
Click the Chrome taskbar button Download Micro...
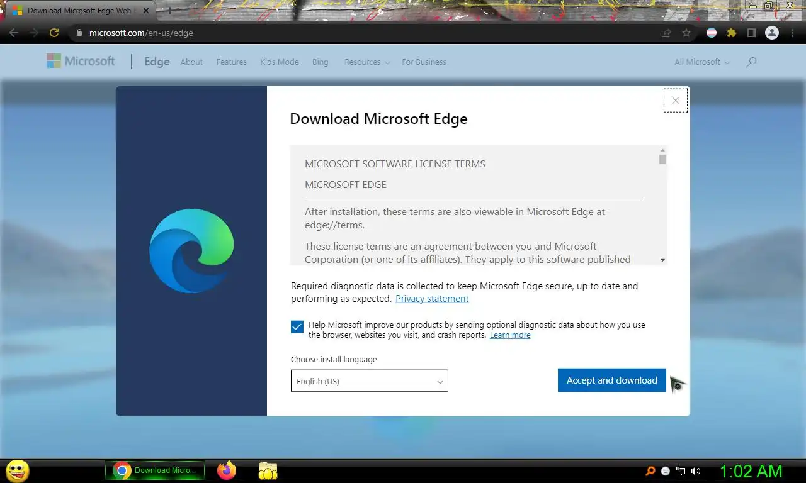[x=155, y=470]
